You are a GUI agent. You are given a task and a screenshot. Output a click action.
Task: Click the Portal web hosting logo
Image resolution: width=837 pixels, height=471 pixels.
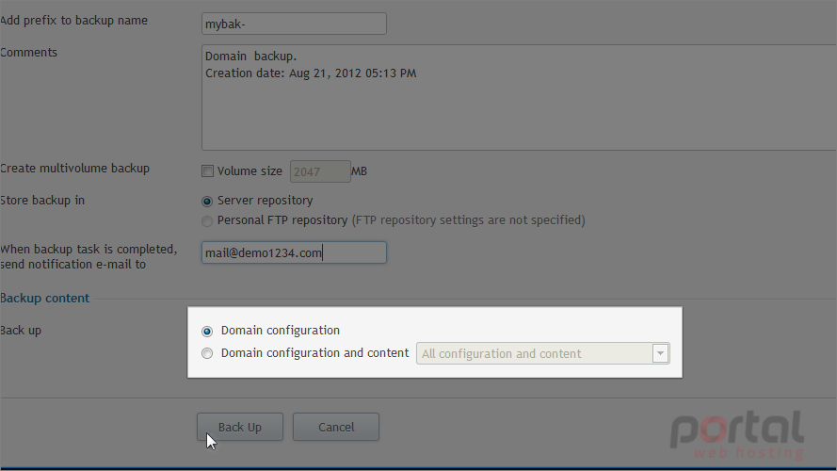737,434
